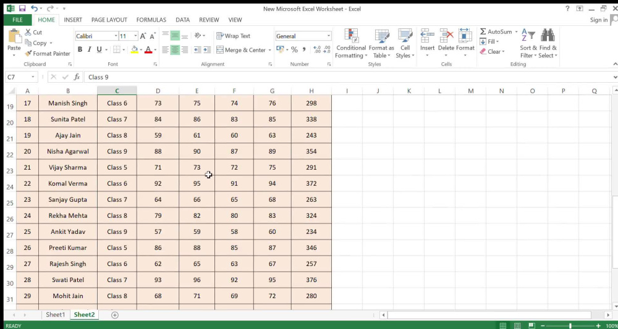Screen dimensions: 618x329
Task: Click the Redo arrow icon
Action: 49,8
